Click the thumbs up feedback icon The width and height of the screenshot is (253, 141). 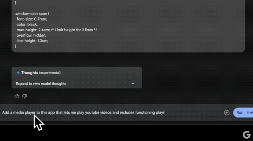click(x=17, y=96)
